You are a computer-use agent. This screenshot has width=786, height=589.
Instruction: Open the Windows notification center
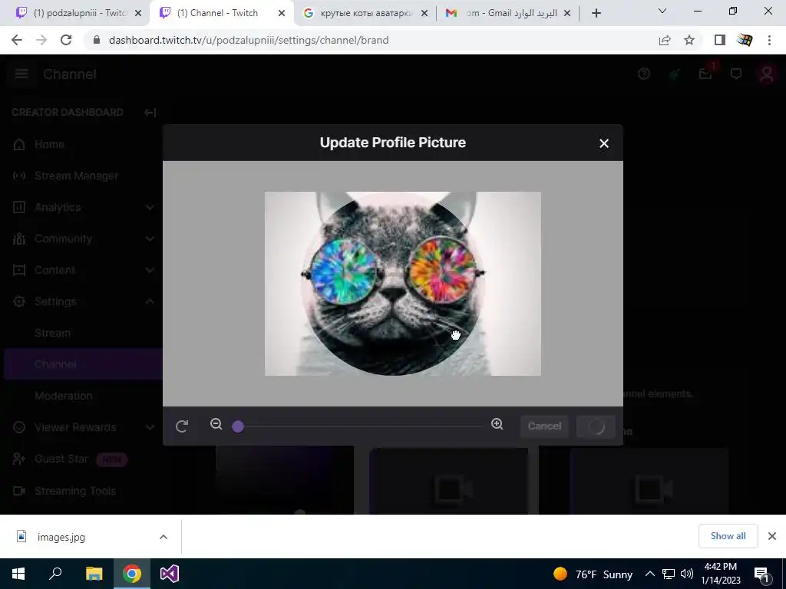pyautogui.click(x=762, y=575)
